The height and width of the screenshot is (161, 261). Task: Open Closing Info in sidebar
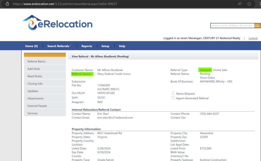click(45, 84)
